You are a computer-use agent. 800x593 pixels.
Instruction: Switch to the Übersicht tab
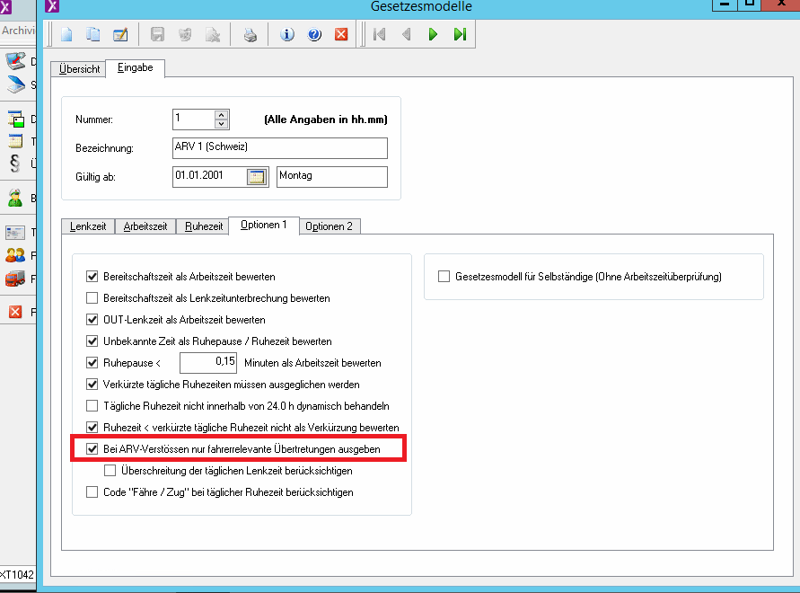(80, 69)
